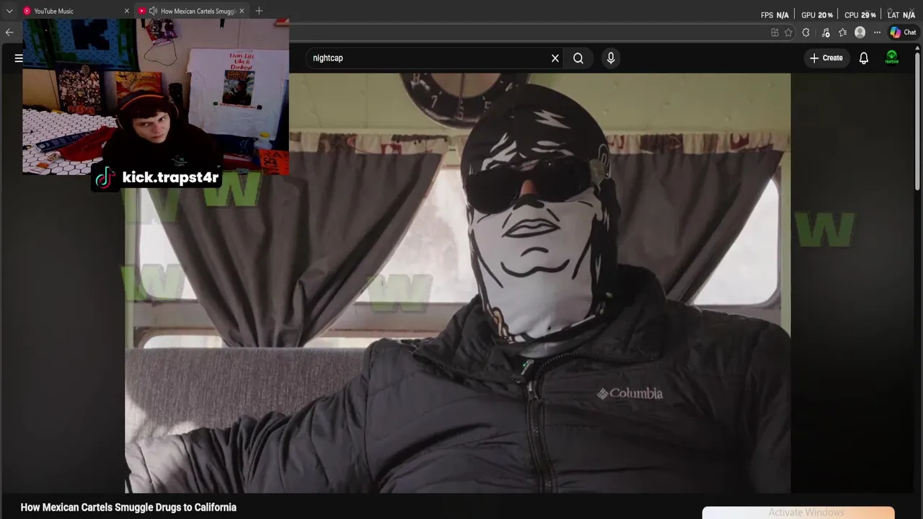Open a new browser tab

click(259, 11)
